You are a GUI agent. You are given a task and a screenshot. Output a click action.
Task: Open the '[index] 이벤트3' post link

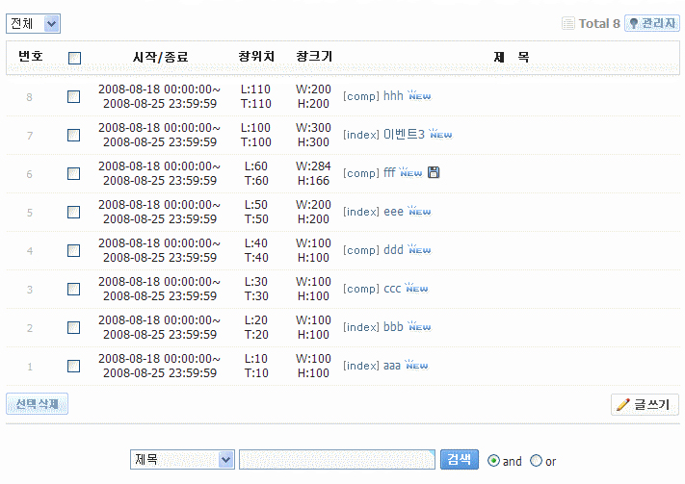click(x=383, y=135)
